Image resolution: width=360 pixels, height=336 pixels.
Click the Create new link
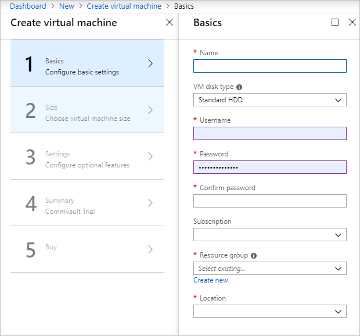210,280
